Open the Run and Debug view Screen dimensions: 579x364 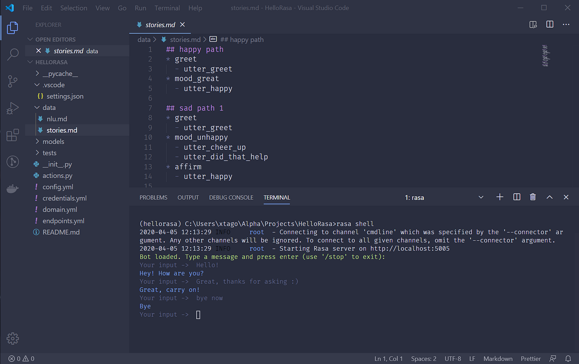tap(13, 108)
